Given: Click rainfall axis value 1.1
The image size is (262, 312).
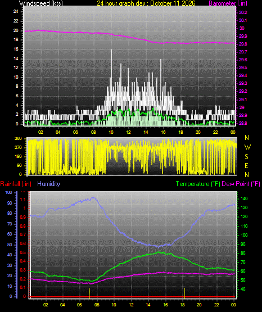Looking at the screenshot, I should click(23, 200).
